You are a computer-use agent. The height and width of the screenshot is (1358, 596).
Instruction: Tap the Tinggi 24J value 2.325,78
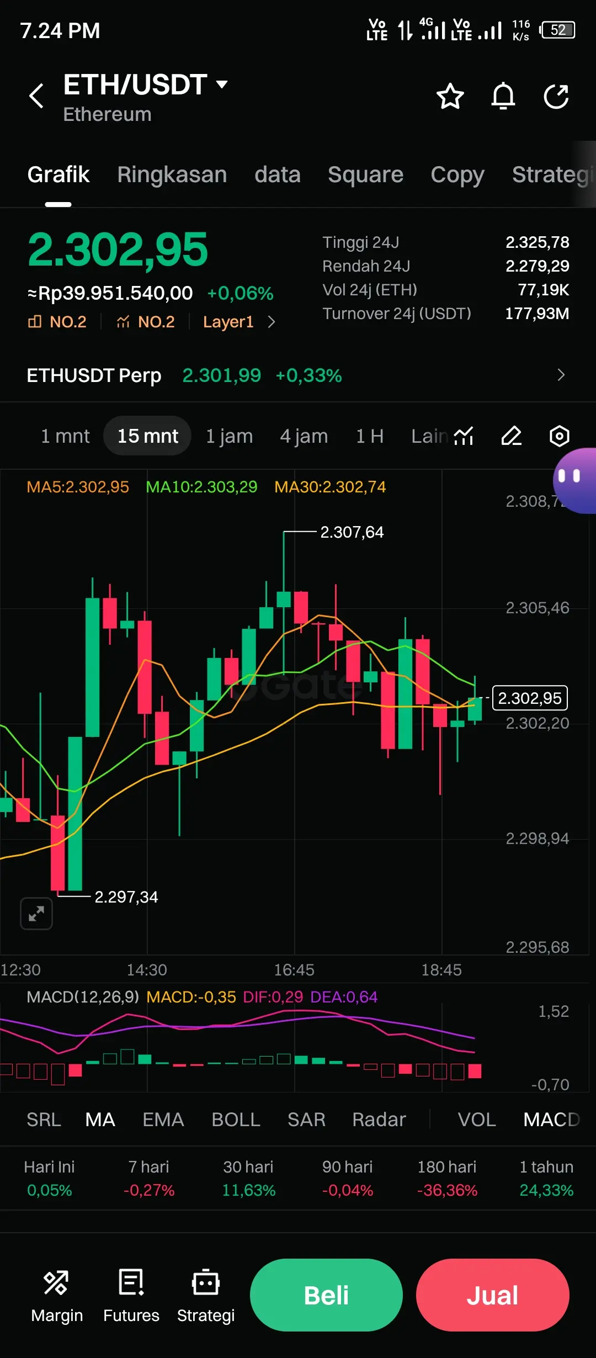click(538, 242)
